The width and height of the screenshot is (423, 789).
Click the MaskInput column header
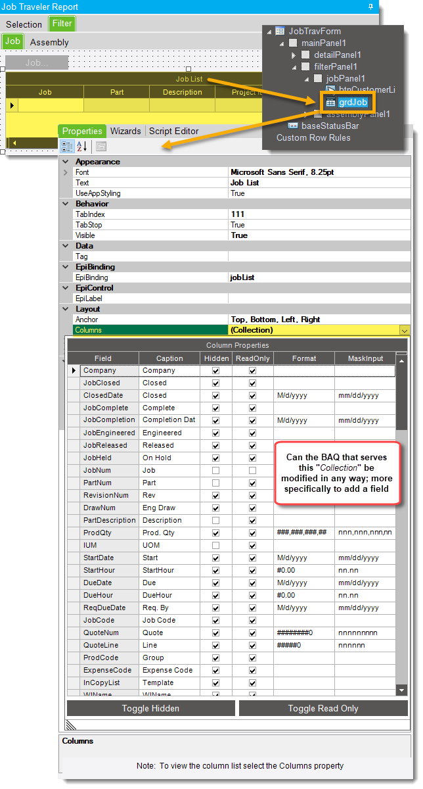pyautogui.click(x=365, y=358)
